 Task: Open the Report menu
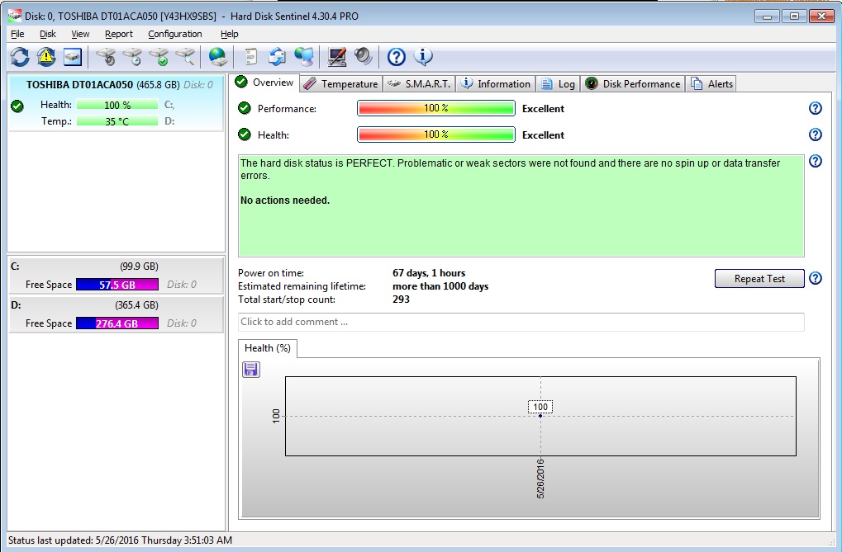119,34
